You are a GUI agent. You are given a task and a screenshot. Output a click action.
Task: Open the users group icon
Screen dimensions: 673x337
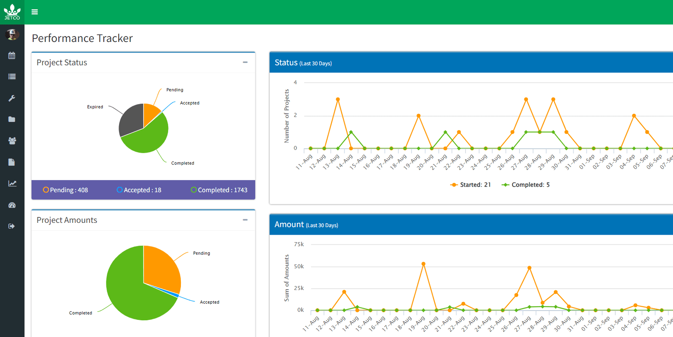pyautogui.click(x=12, y=141)
